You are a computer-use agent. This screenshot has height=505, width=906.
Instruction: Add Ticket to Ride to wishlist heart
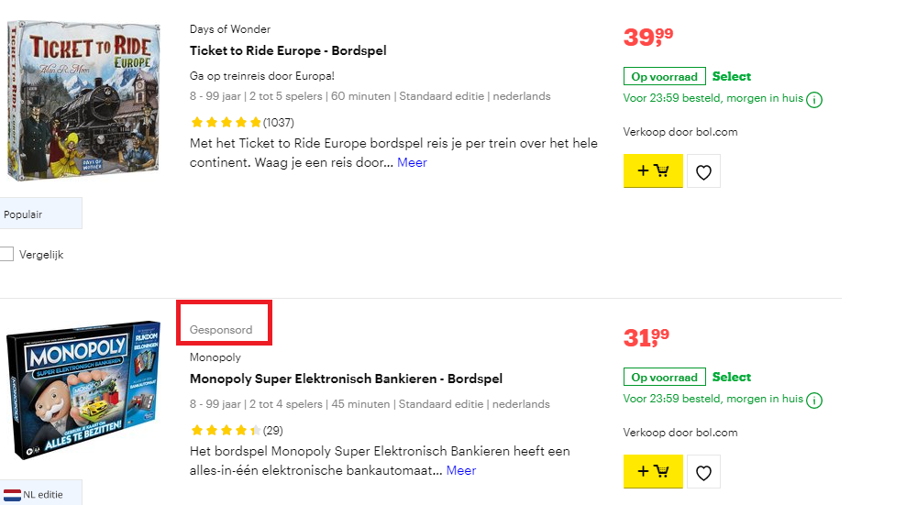[x=703, y=171]
